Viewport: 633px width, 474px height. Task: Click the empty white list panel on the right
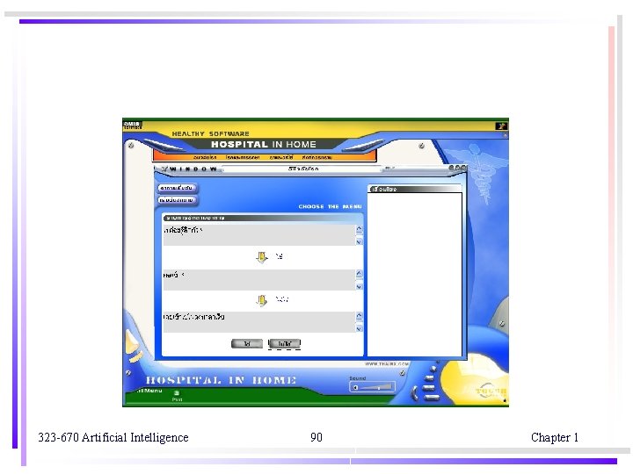(x=415, y=274)
